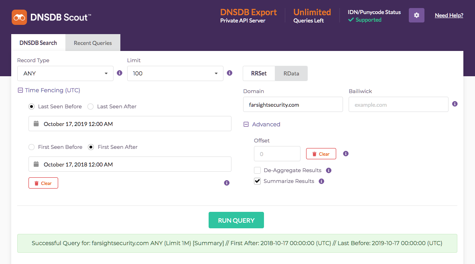Screen dimensions: 475x264
Task: Click the Successful Query status message
Action: coord(237,243)
